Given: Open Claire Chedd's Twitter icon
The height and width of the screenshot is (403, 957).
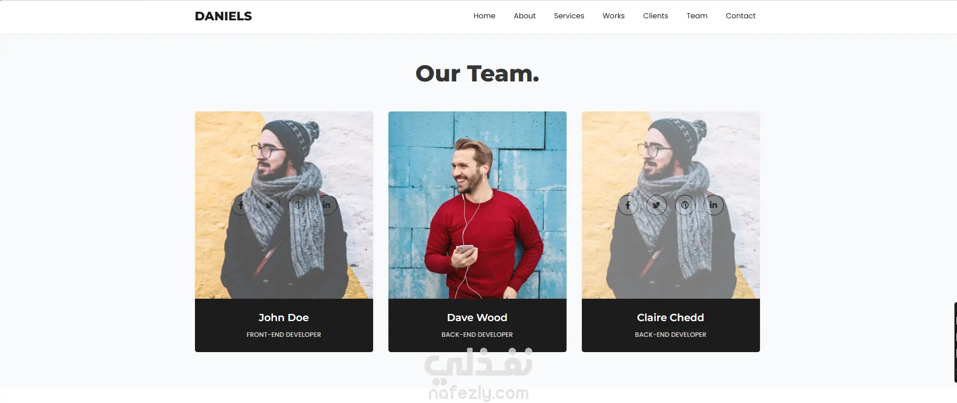Looking at the screenshot, I should 657,205.
